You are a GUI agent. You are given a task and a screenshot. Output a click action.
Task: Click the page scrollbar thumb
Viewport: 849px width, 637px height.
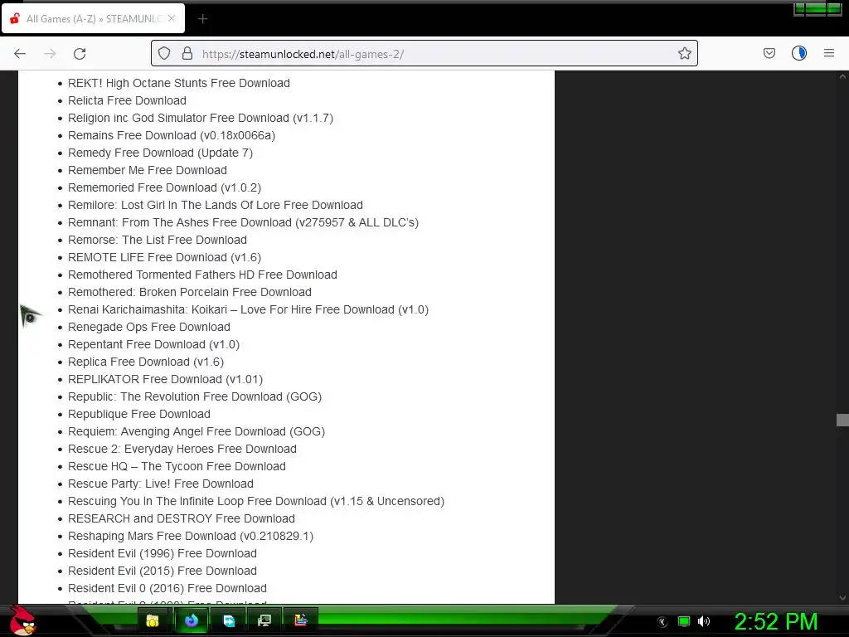pos(842,421)
